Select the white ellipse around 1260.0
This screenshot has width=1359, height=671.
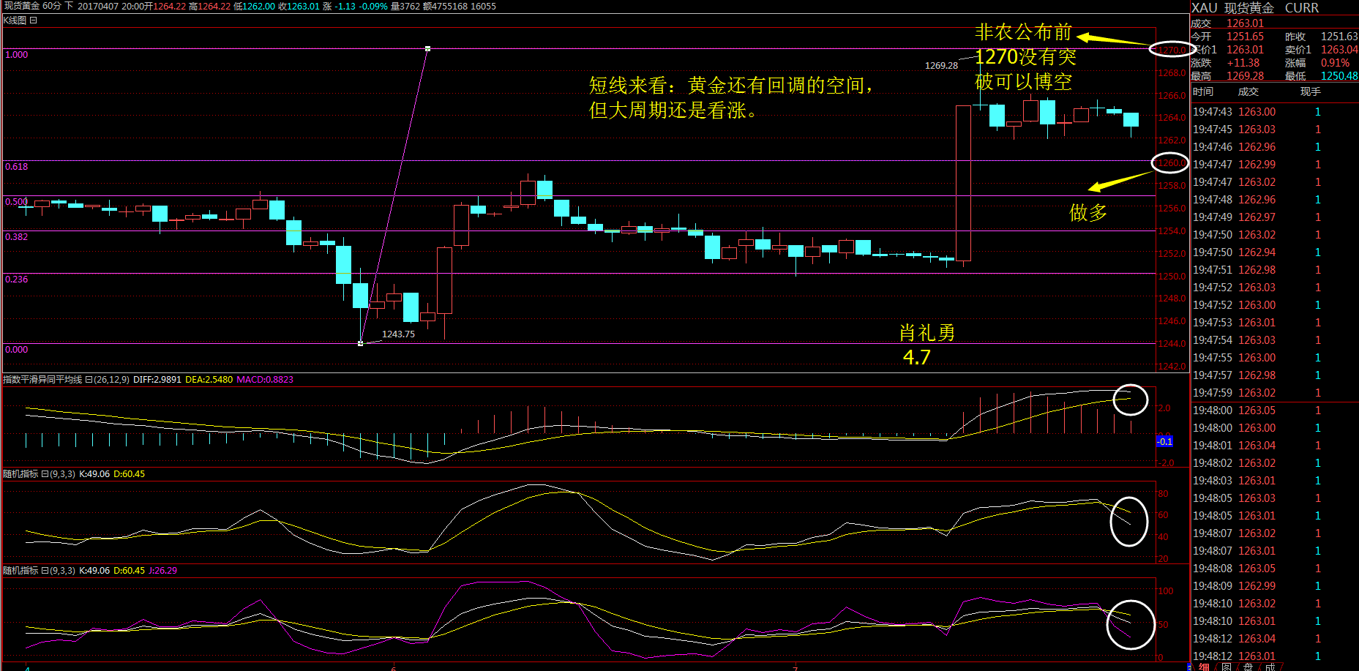pos(1169,163)
